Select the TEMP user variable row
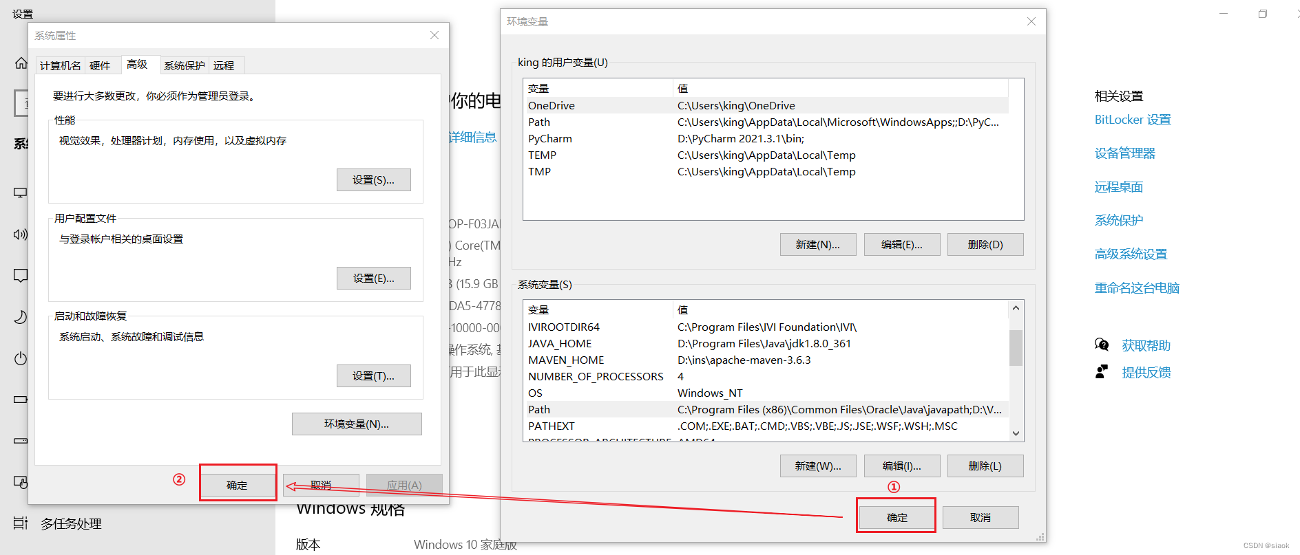 766,155
